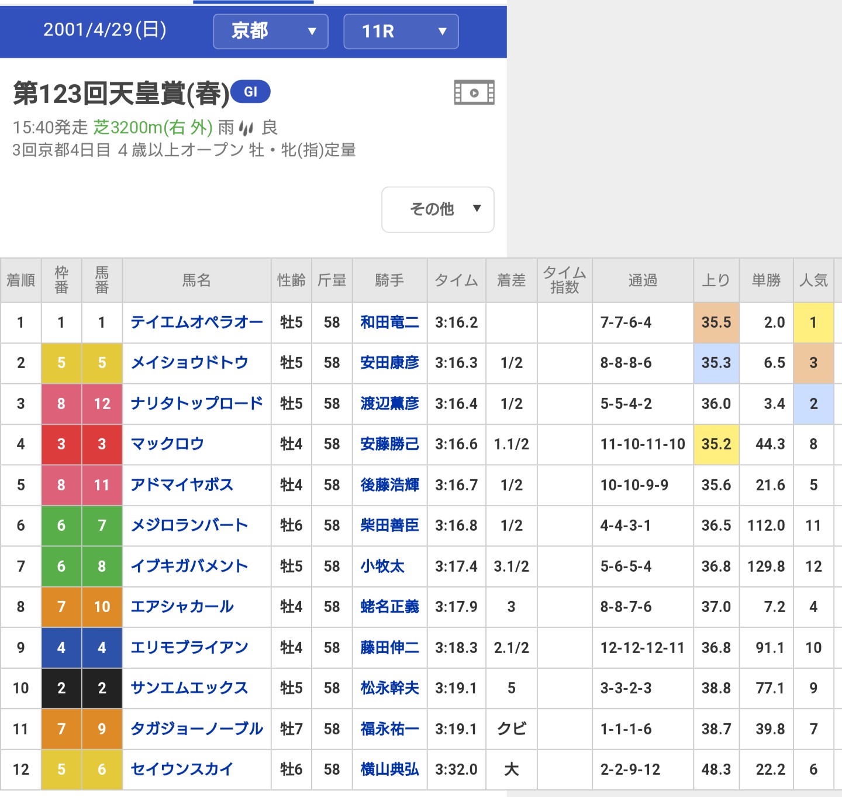Open jockey 安藤勝己 page

389,444
